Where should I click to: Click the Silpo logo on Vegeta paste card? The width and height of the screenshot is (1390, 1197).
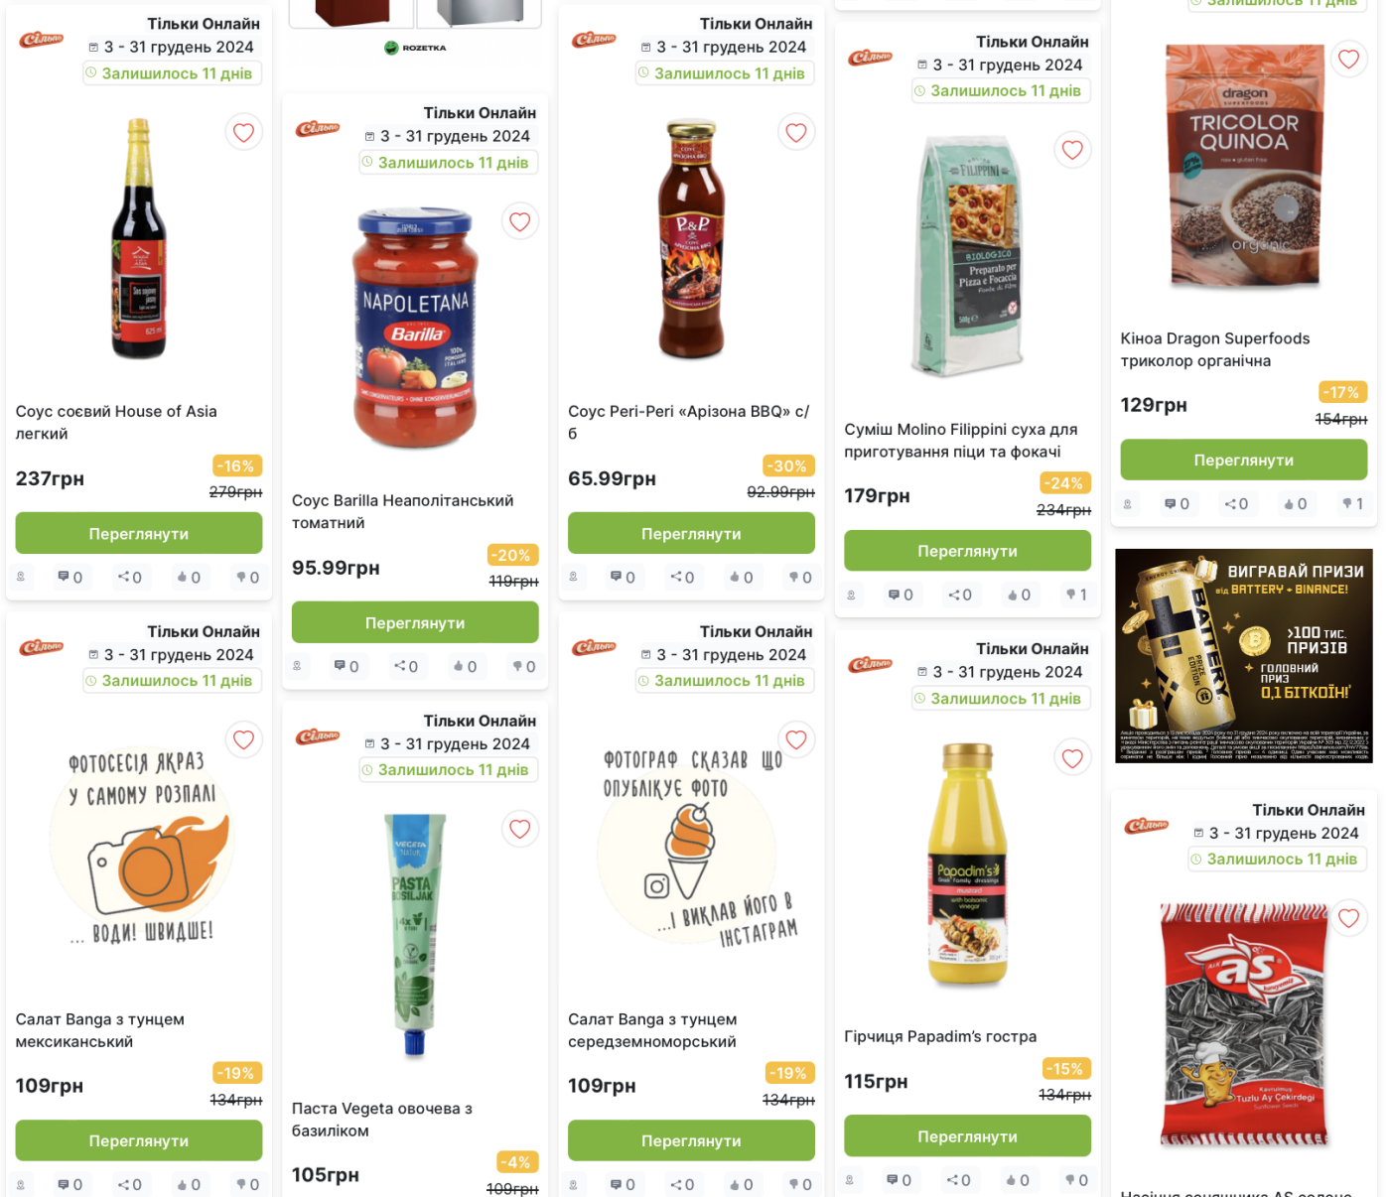point(318,736)
